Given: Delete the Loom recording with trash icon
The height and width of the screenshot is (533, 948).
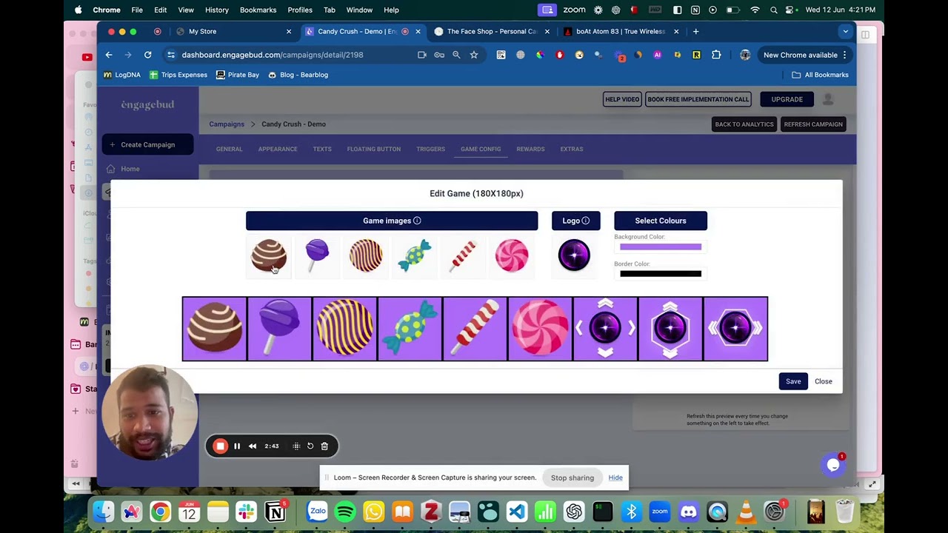Looking at the screenshot, I should point(324,446).
